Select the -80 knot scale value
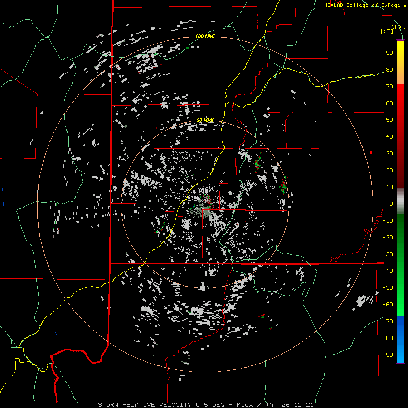The width and height of the screenshot is (408, 408). tap(388, 338)
